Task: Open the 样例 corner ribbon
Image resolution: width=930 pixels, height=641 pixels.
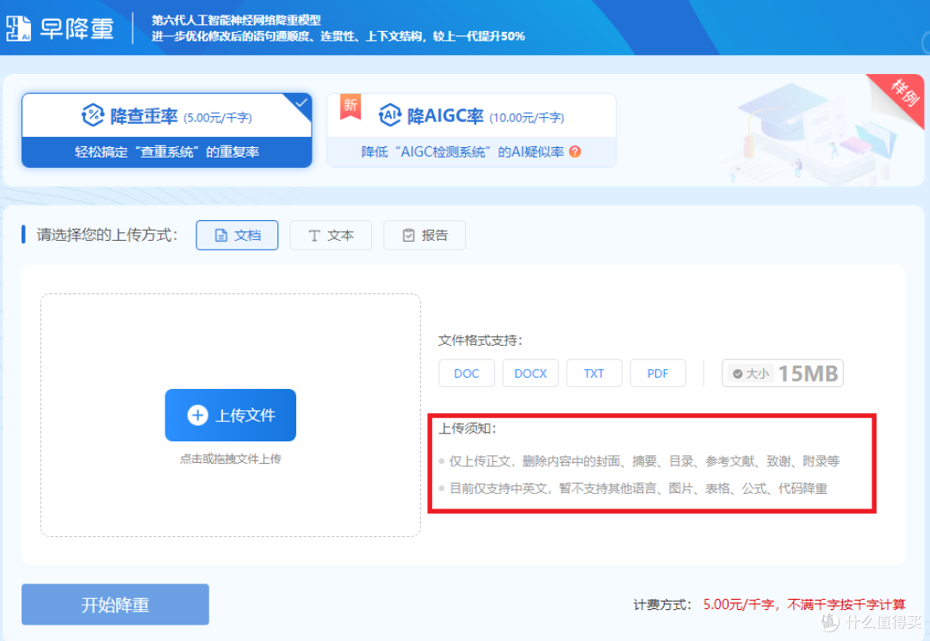Action: point(902,94)
